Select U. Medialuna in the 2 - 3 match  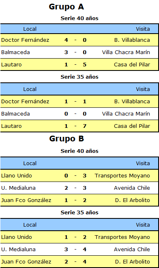click(18, 188)
